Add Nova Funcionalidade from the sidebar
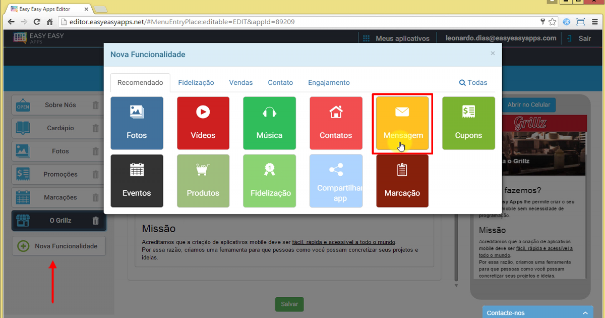This screenshot has height=318, width=605. 58,246
